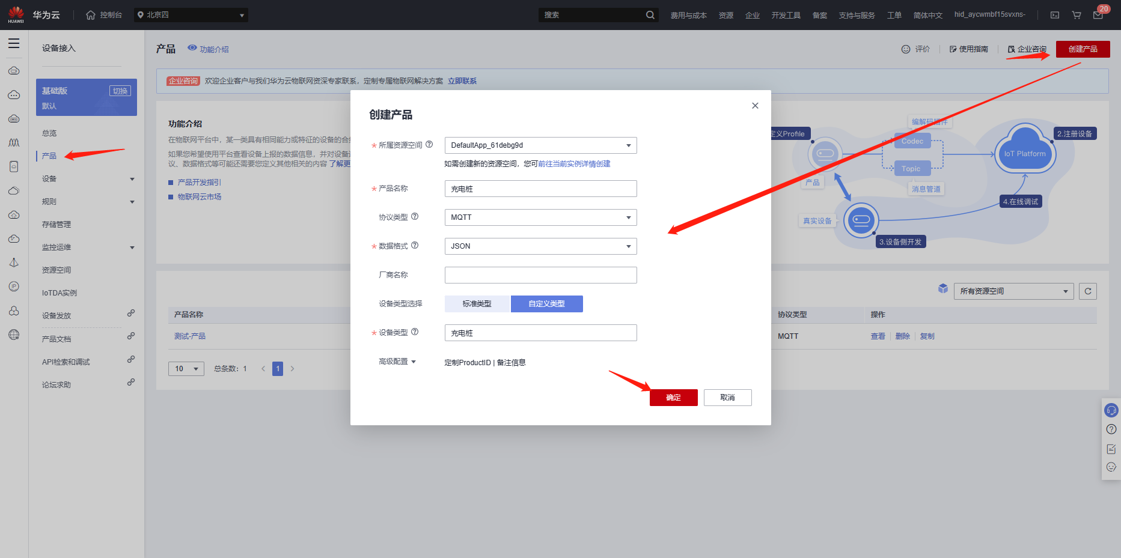1121x558 pixels.
Task: Click the globe icon in left rail
Action: click(14, 335)
